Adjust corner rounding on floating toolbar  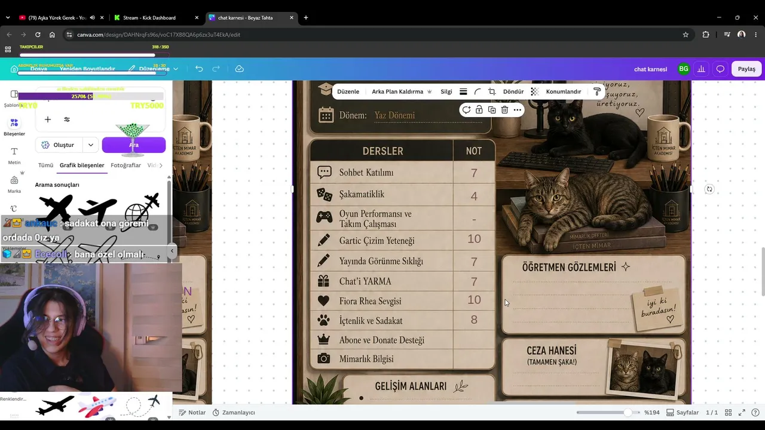click(x=478, y=91)
